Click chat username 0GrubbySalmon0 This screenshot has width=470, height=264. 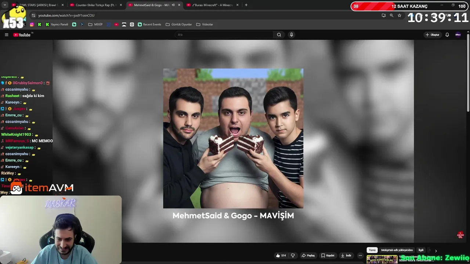(x=28, y=83)
